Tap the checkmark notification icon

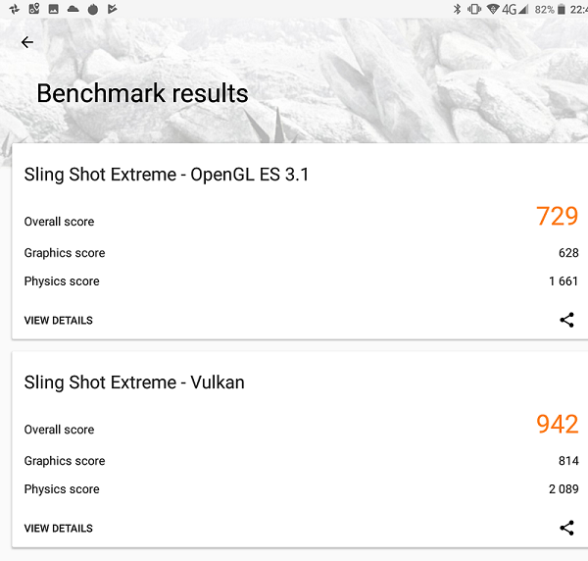point(112,9)
